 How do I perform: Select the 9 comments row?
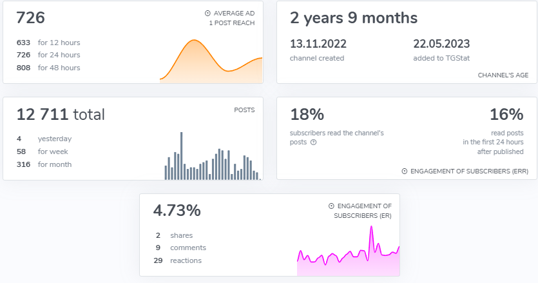(x=180, y=248)
